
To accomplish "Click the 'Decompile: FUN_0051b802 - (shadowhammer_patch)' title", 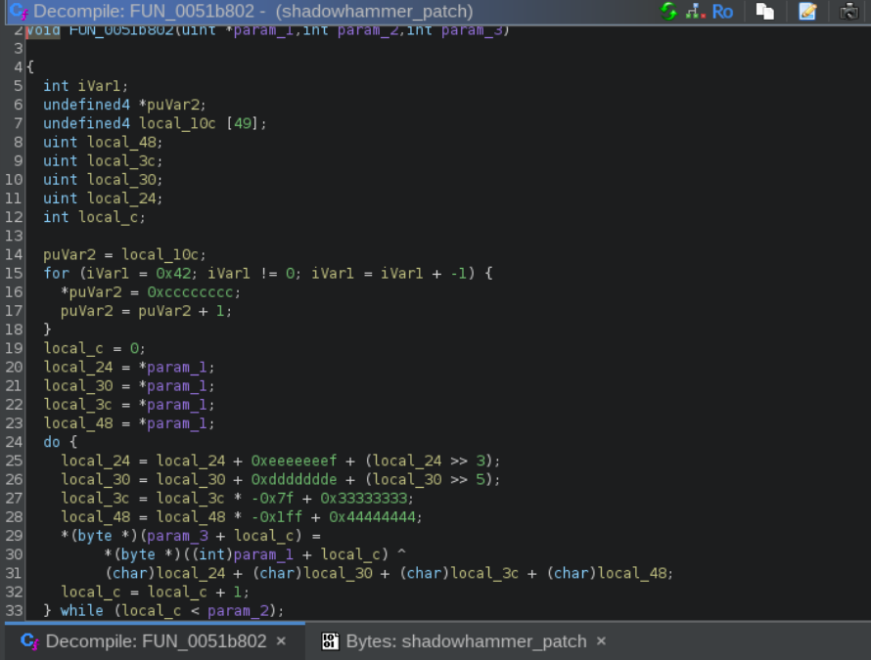I will [x=252, y=11].
